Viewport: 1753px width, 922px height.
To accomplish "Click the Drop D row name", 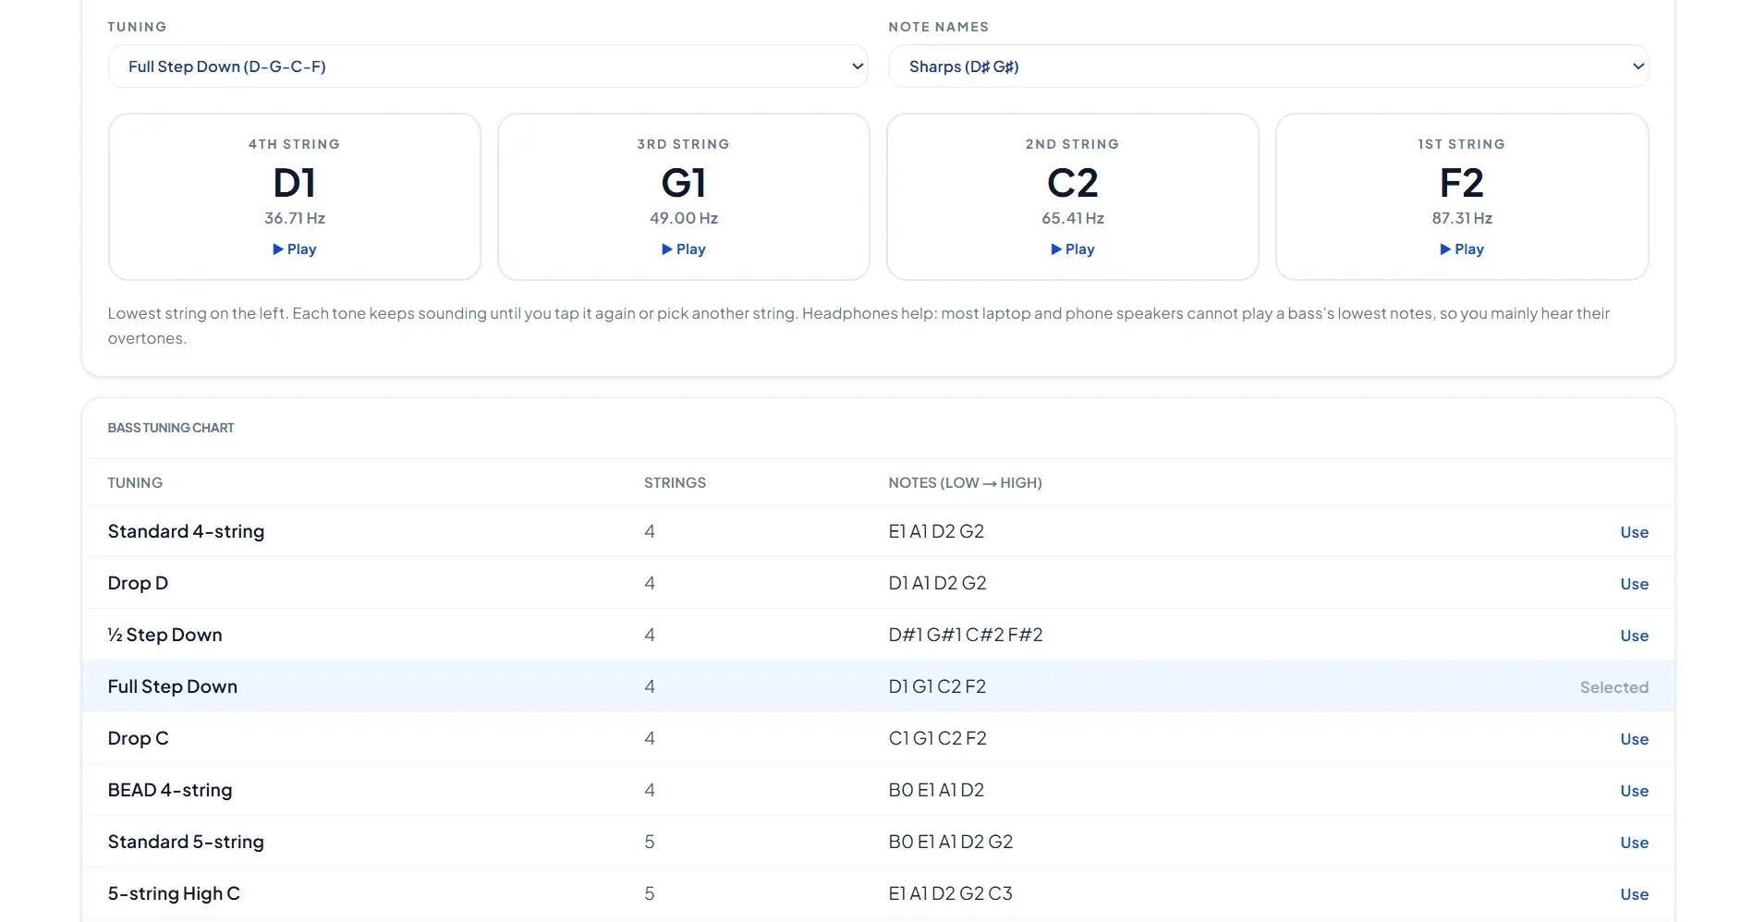I will click(138, 583).
